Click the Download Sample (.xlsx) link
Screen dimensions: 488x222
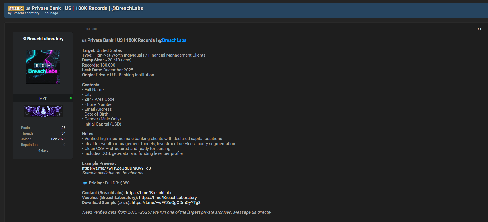166,203
